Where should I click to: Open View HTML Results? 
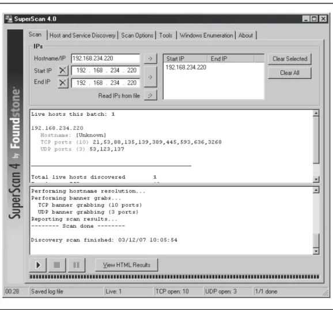point(127,265)
